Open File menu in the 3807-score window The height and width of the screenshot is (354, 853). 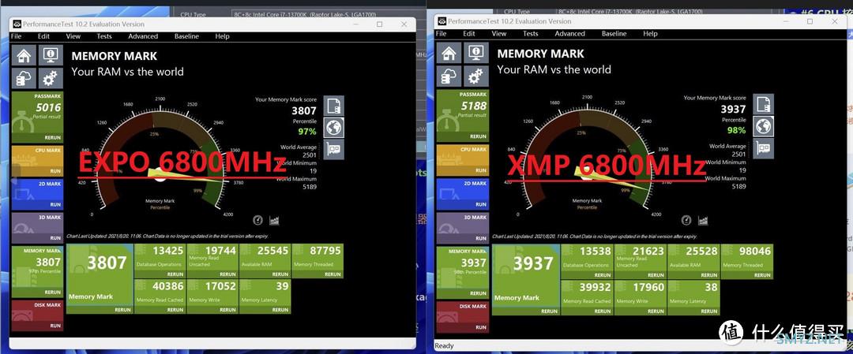click(x=17, y=36)
